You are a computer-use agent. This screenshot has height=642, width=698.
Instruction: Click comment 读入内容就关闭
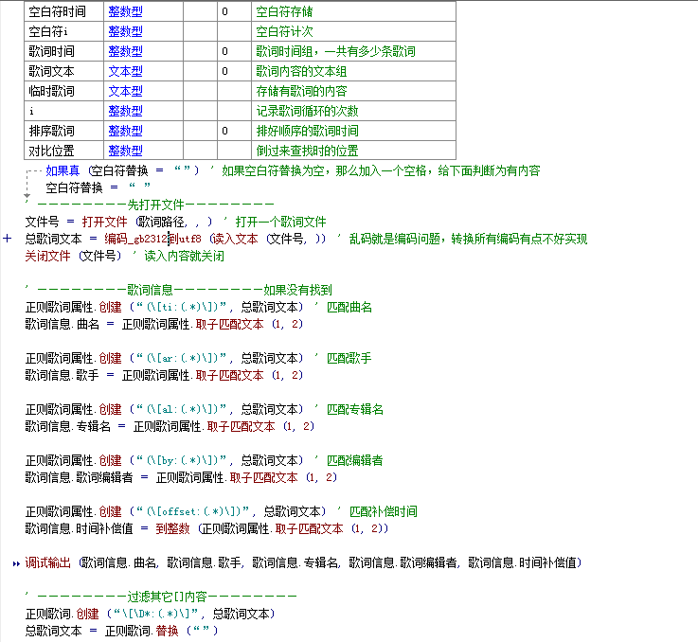click(184, 256)
